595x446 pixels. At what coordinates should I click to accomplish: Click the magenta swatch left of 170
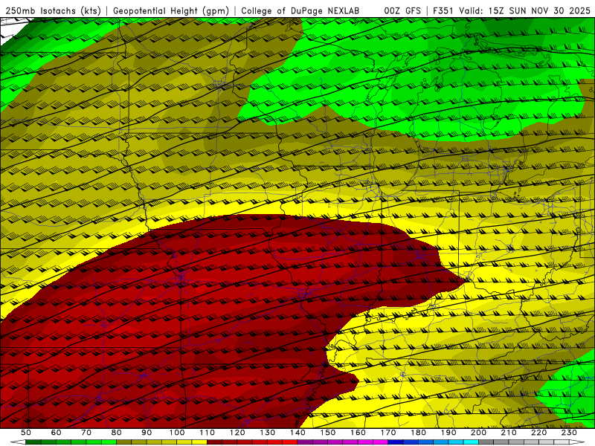(x=380, y=442)
